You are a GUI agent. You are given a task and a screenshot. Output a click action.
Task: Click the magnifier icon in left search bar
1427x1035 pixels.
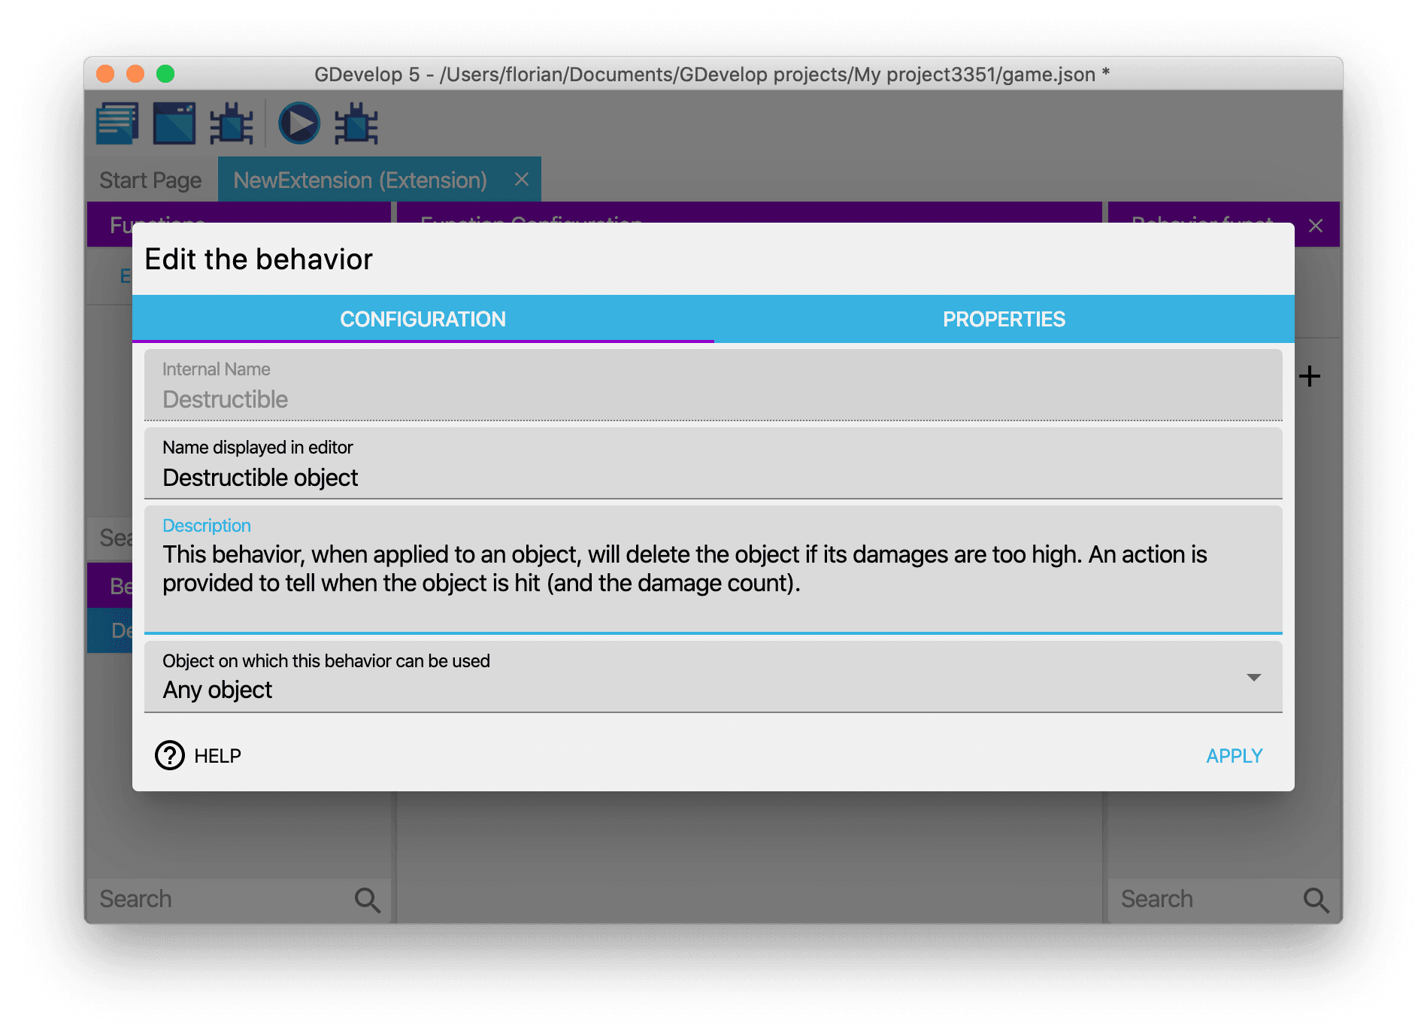[x=367, y=900]
